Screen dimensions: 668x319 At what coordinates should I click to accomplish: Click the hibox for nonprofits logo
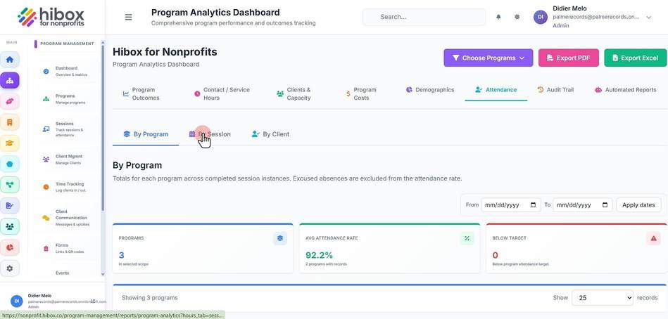51,18
